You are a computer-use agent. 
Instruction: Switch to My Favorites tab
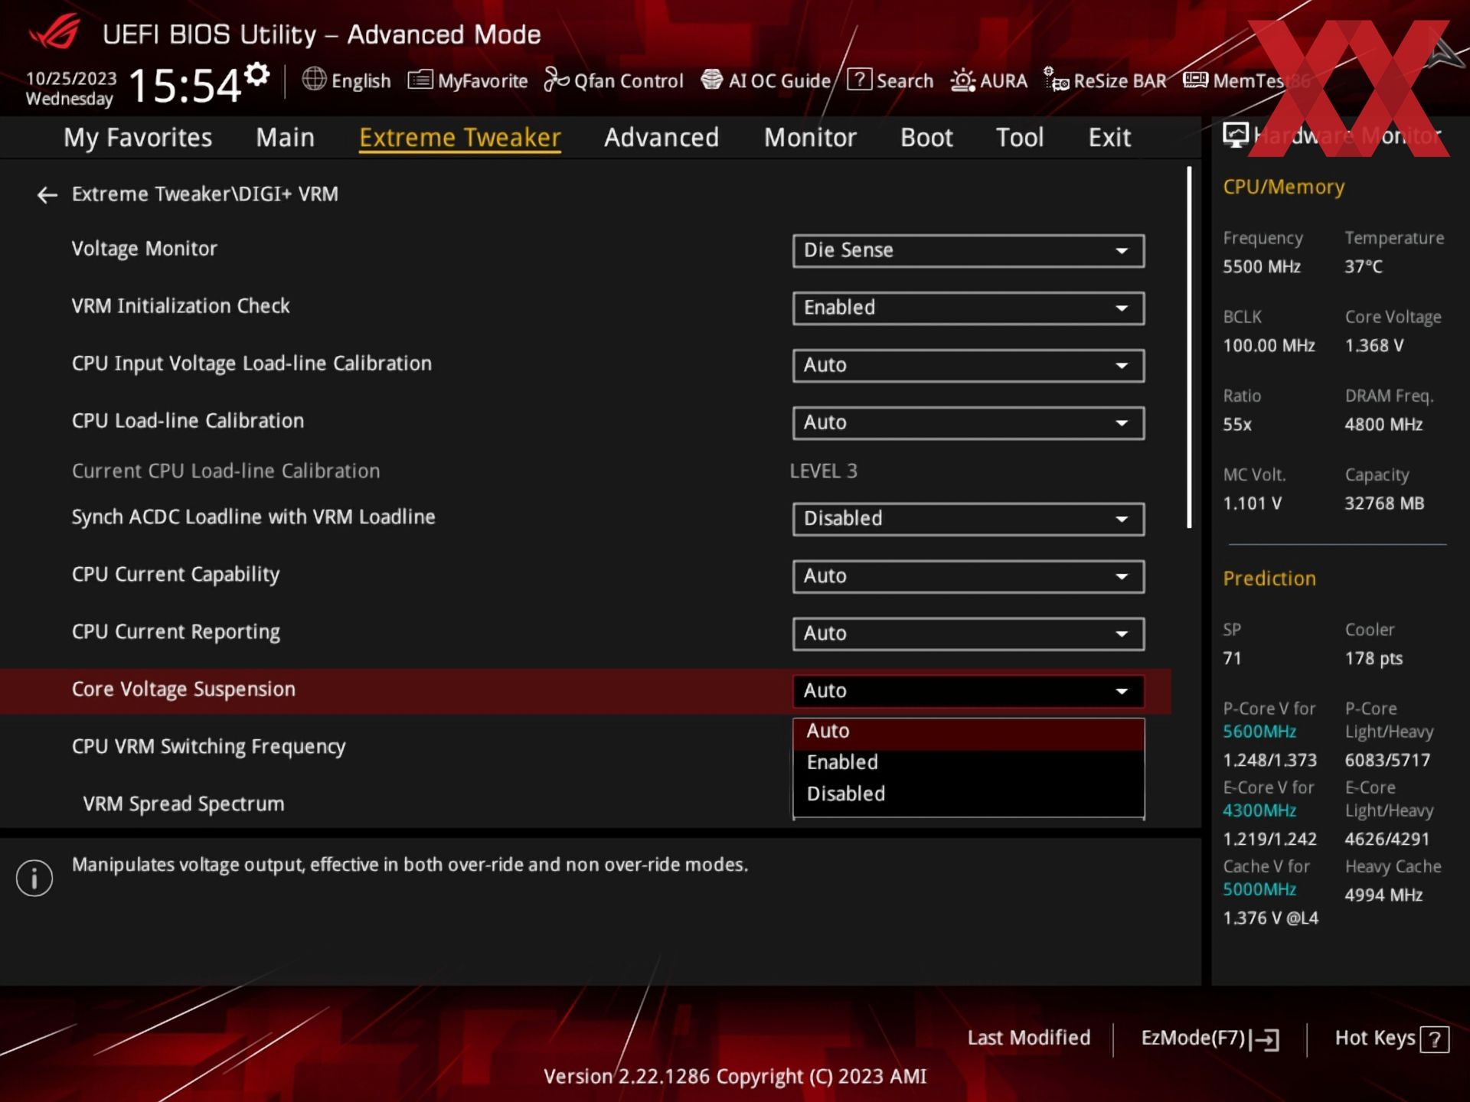[x=138, y=138]
